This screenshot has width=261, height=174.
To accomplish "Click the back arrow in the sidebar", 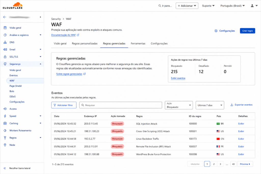I will pos(5,17).
